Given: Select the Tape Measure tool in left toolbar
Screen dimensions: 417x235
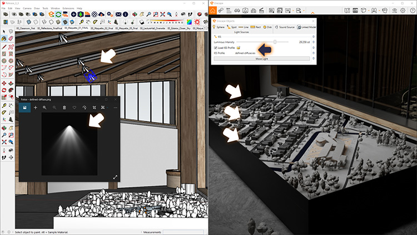Looking at the screenshot, I should pyautogui.click(x=4, y=106).
